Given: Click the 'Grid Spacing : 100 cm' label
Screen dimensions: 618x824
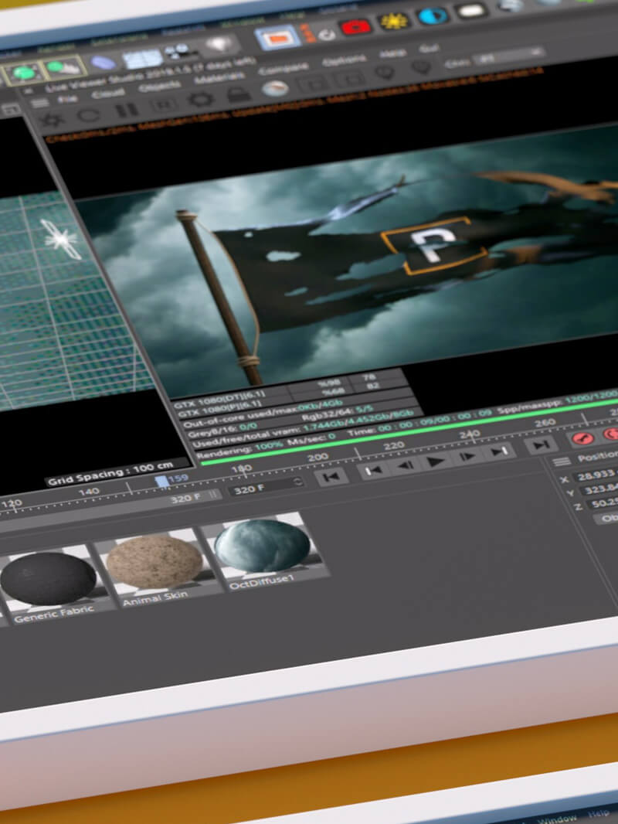Looking at the screenshot, I should (x=110, y=473).
